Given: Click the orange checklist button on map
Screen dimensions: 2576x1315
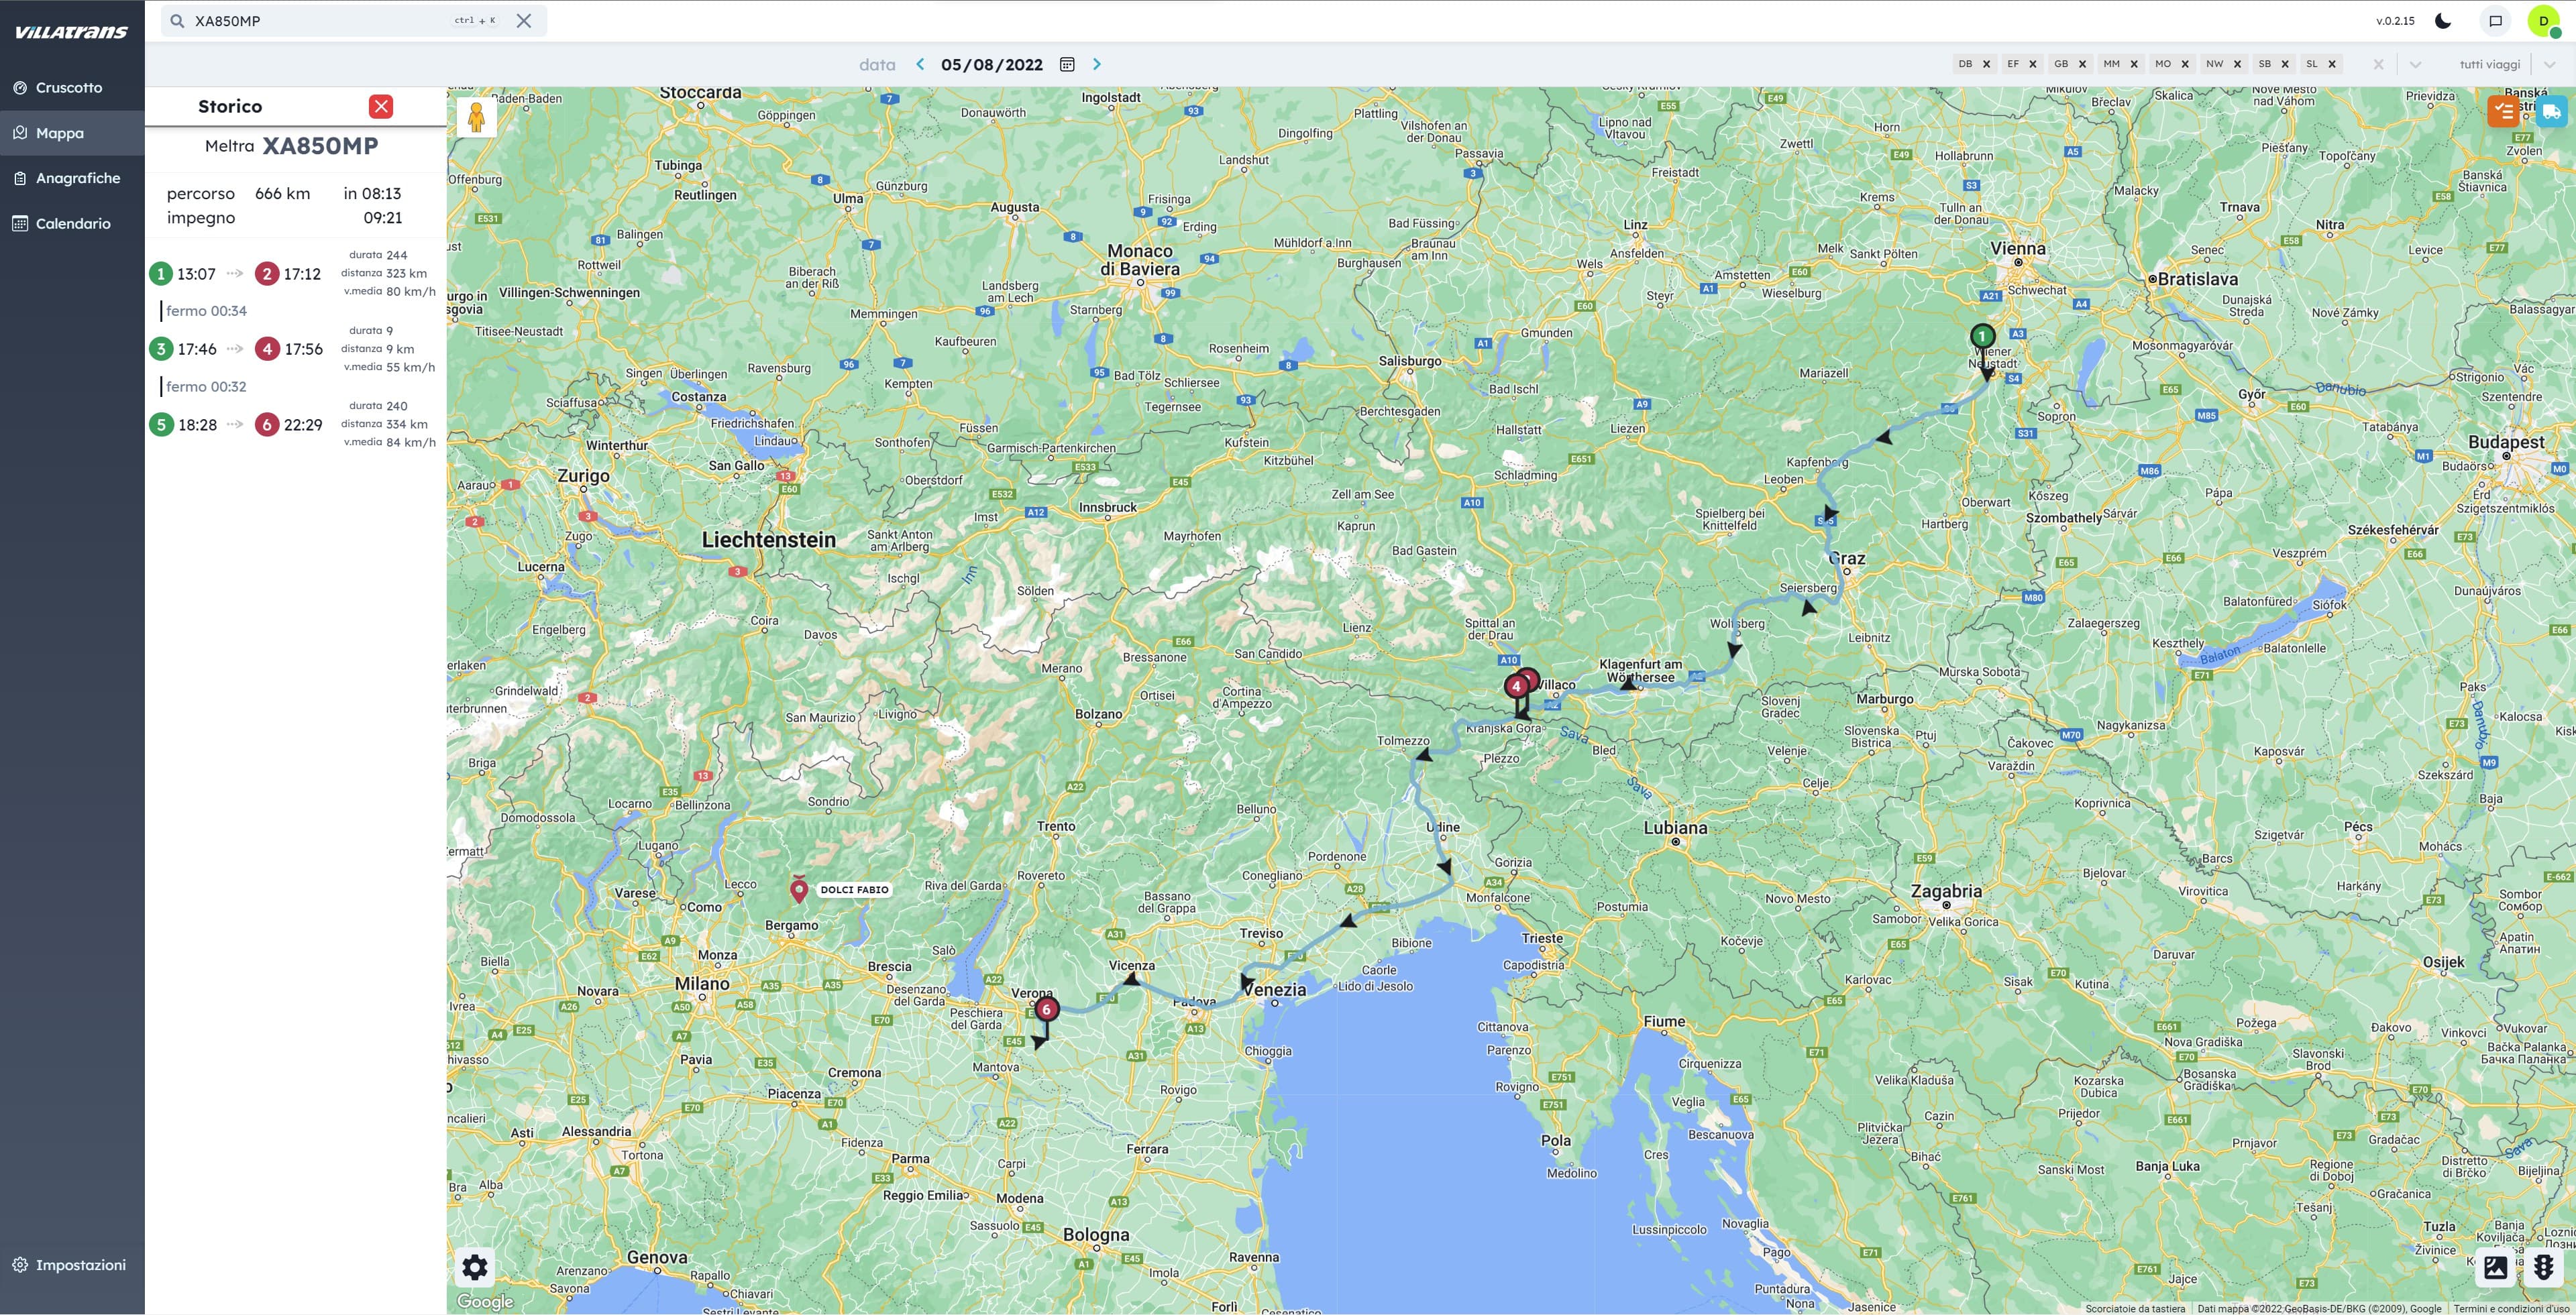Looking at the screenshot, I should pos(2503,112).
